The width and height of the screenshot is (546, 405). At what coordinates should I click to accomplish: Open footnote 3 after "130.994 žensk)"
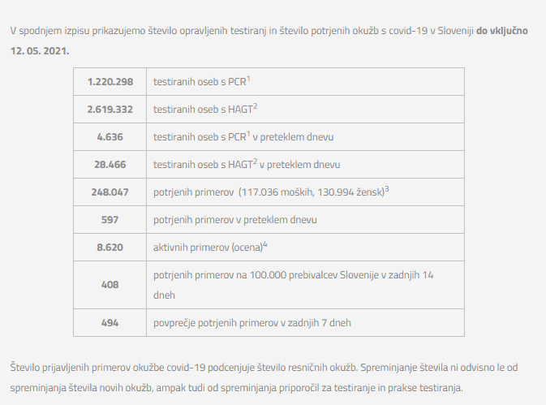387,188
